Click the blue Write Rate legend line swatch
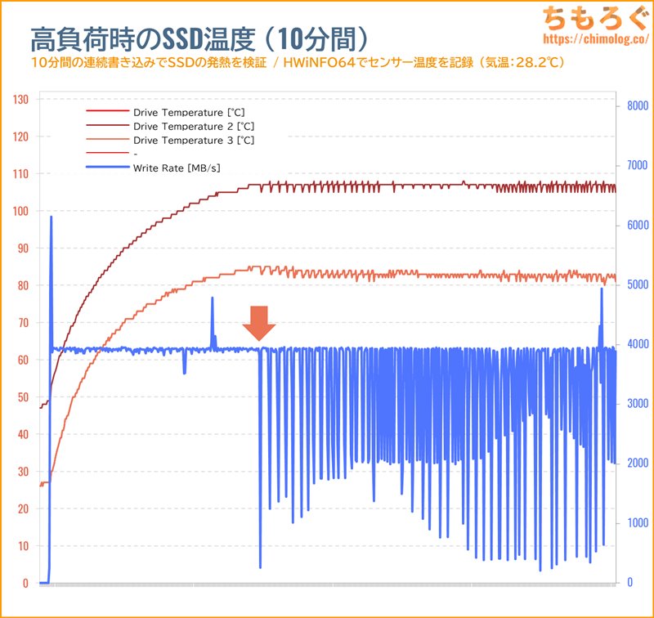This screenshot has width=654, height=618. 108,168
